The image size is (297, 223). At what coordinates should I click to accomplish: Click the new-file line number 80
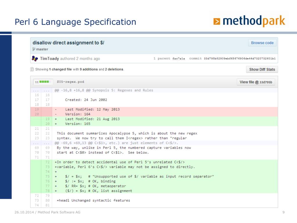47,200
